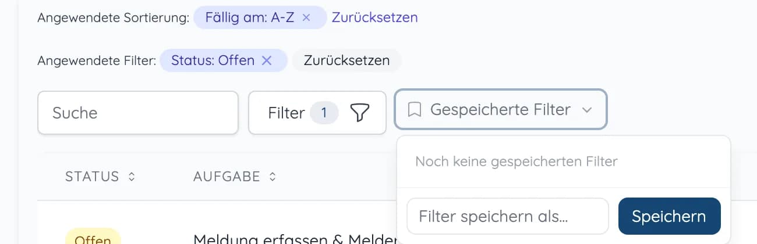Click Zurücksetzen link next to sorting
Viewport: 757px width, 244px height.
(374, 17)
